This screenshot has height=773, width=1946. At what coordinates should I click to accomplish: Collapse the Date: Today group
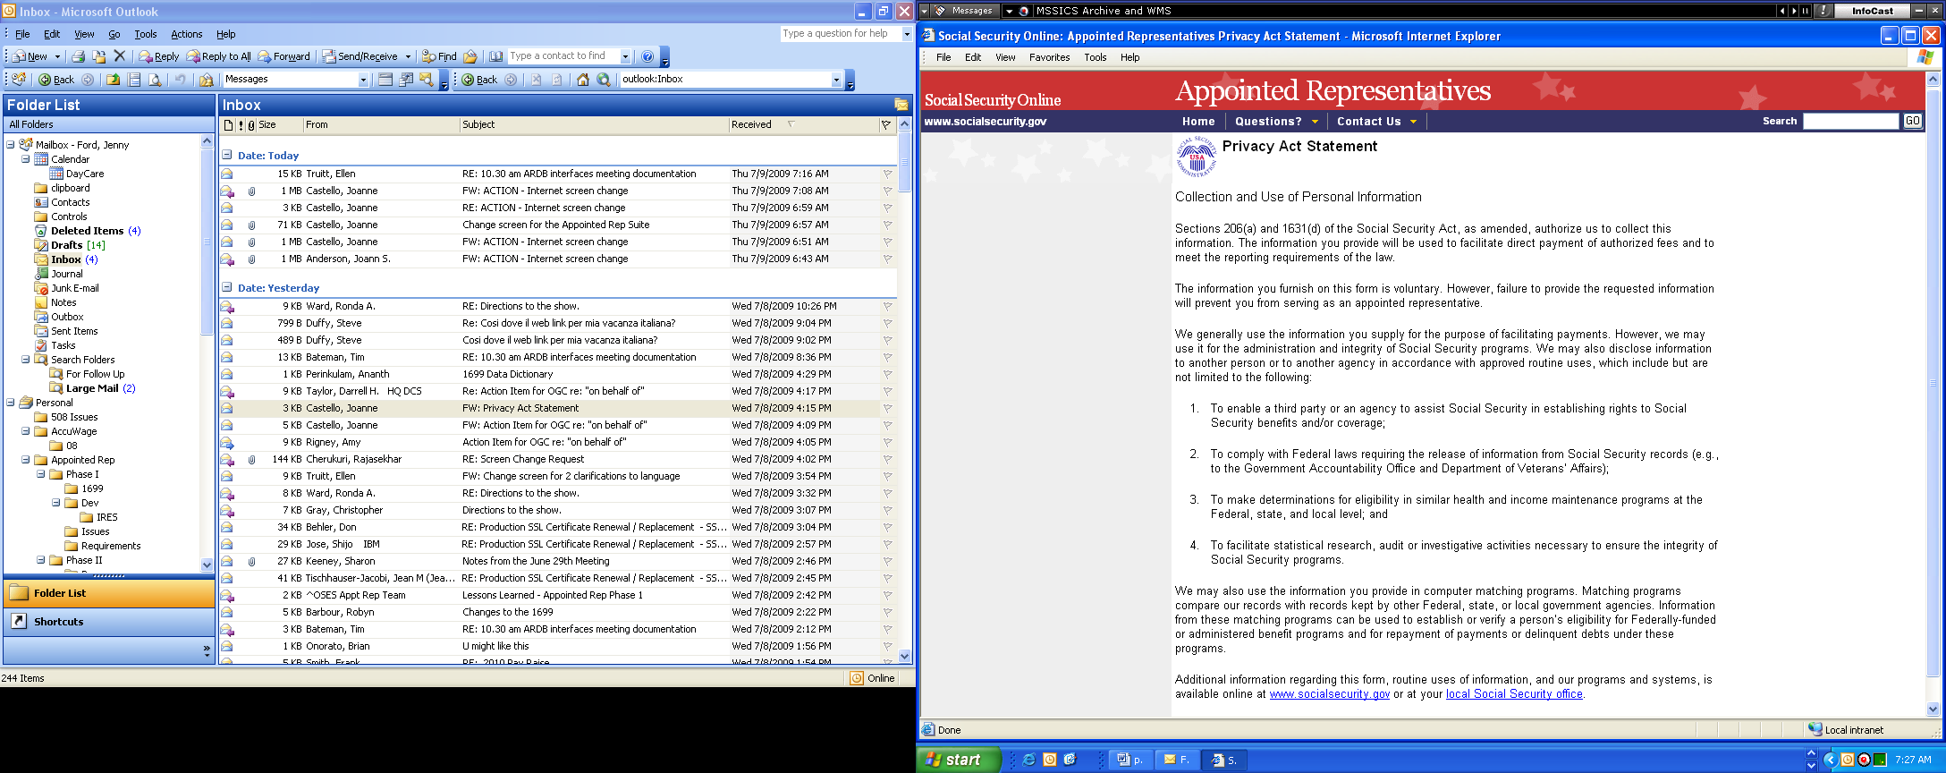point(227,155)
